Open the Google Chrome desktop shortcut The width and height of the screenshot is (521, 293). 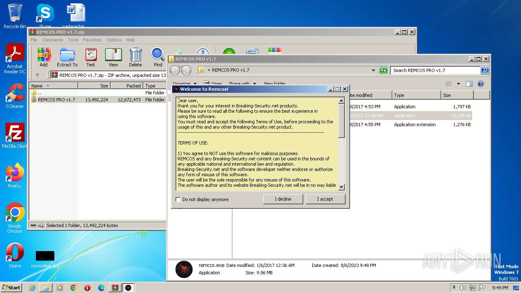[x=15, y=218]
